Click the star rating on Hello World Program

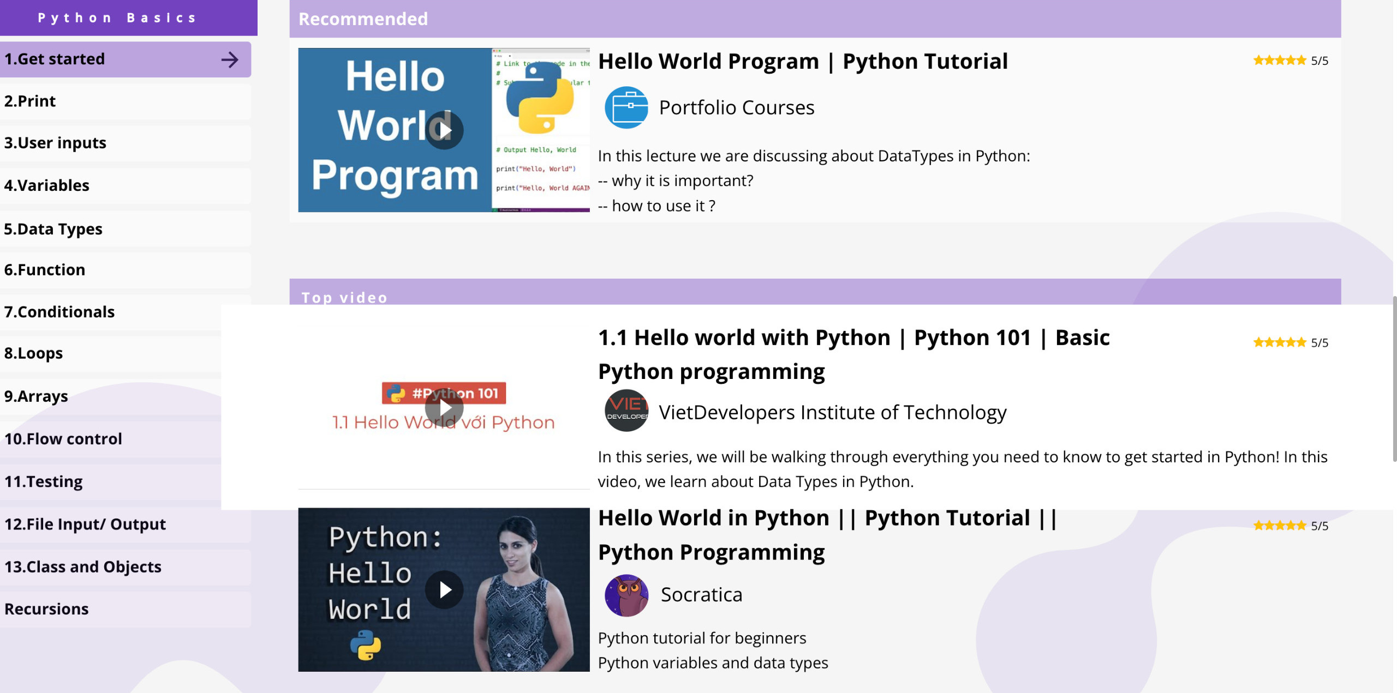(1279, 61)
